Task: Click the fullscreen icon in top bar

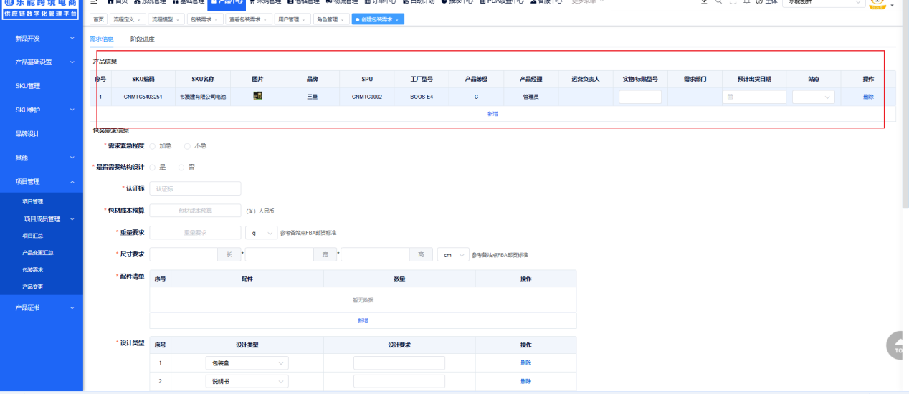Action: pos(733,2)
